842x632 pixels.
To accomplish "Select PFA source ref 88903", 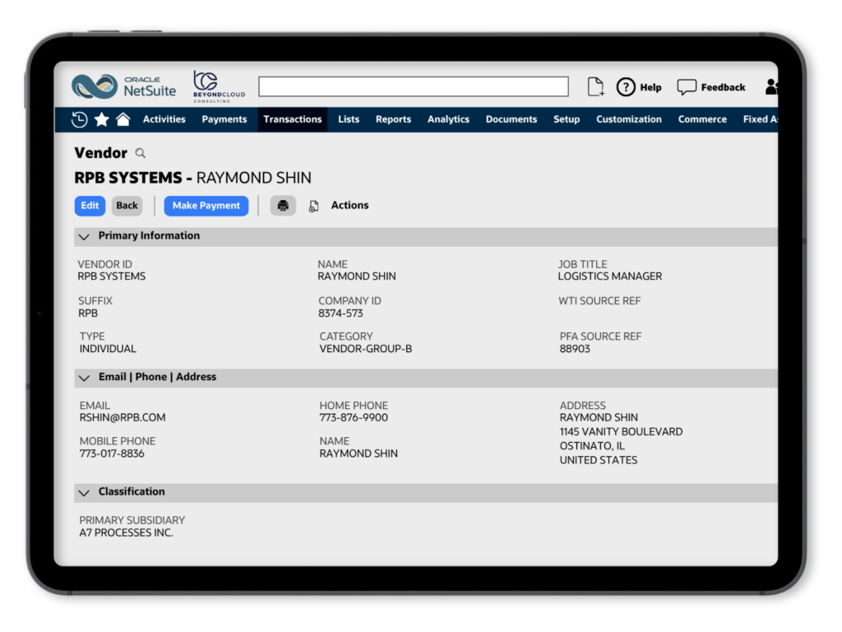I will coord(575,349).
